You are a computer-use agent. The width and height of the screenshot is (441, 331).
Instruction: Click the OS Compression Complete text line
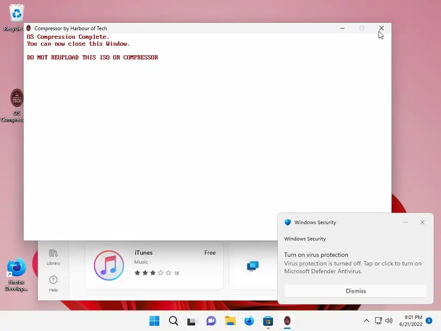pos(68,37)
